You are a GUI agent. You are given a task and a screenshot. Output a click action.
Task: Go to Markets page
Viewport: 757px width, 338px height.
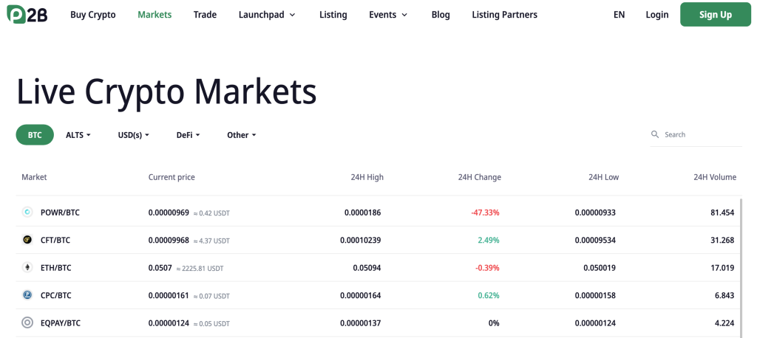pyautogui.click(x=155, y=15)
